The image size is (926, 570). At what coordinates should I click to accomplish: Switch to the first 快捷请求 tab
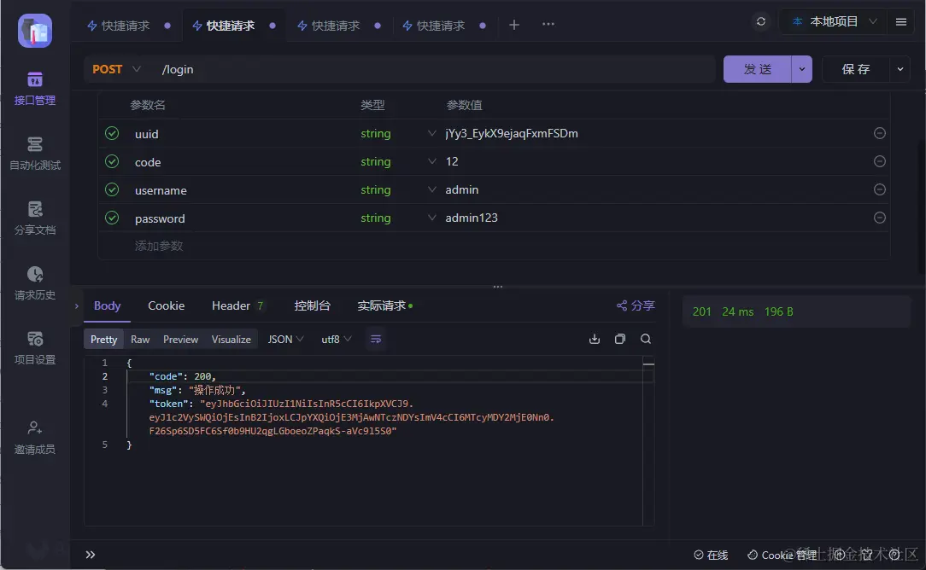pos(126,26)
